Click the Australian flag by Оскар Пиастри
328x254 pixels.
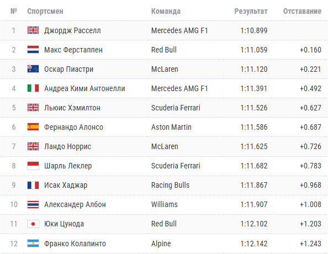tap(33, 69)
